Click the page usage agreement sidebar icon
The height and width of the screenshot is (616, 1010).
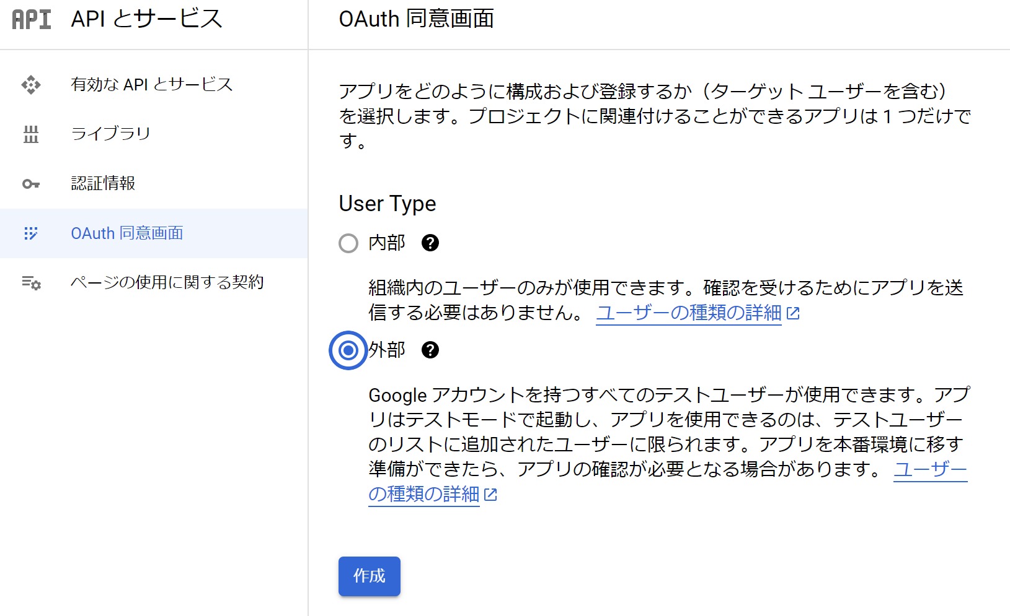pyautogui.click(x=30, y=283)
